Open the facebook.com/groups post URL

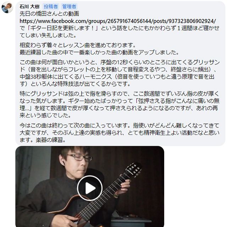point(118,21)
